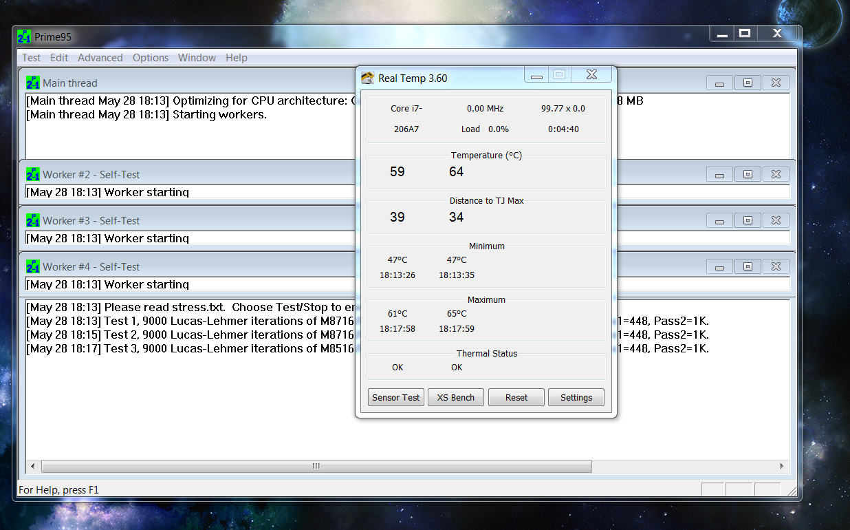Minimize the Real Temp 3.60 window
This screenshot has height=530, width=850.
pyautogui.click(x=536, y=75)
